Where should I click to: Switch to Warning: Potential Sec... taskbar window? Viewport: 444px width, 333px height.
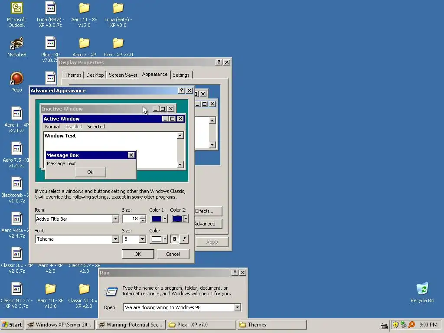click(131, 325)
